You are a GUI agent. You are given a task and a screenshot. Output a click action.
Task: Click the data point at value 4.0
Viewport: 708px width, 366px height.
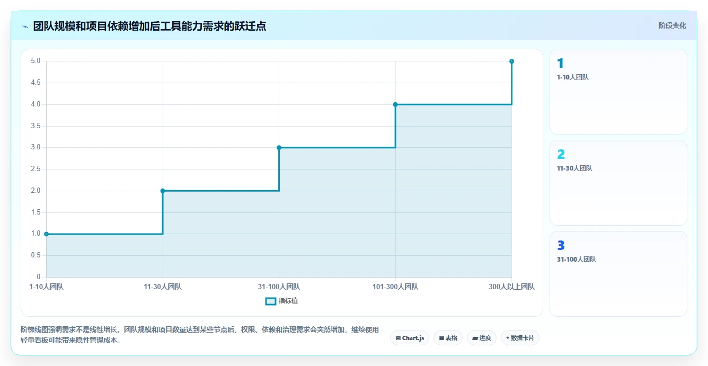[395, 104]
